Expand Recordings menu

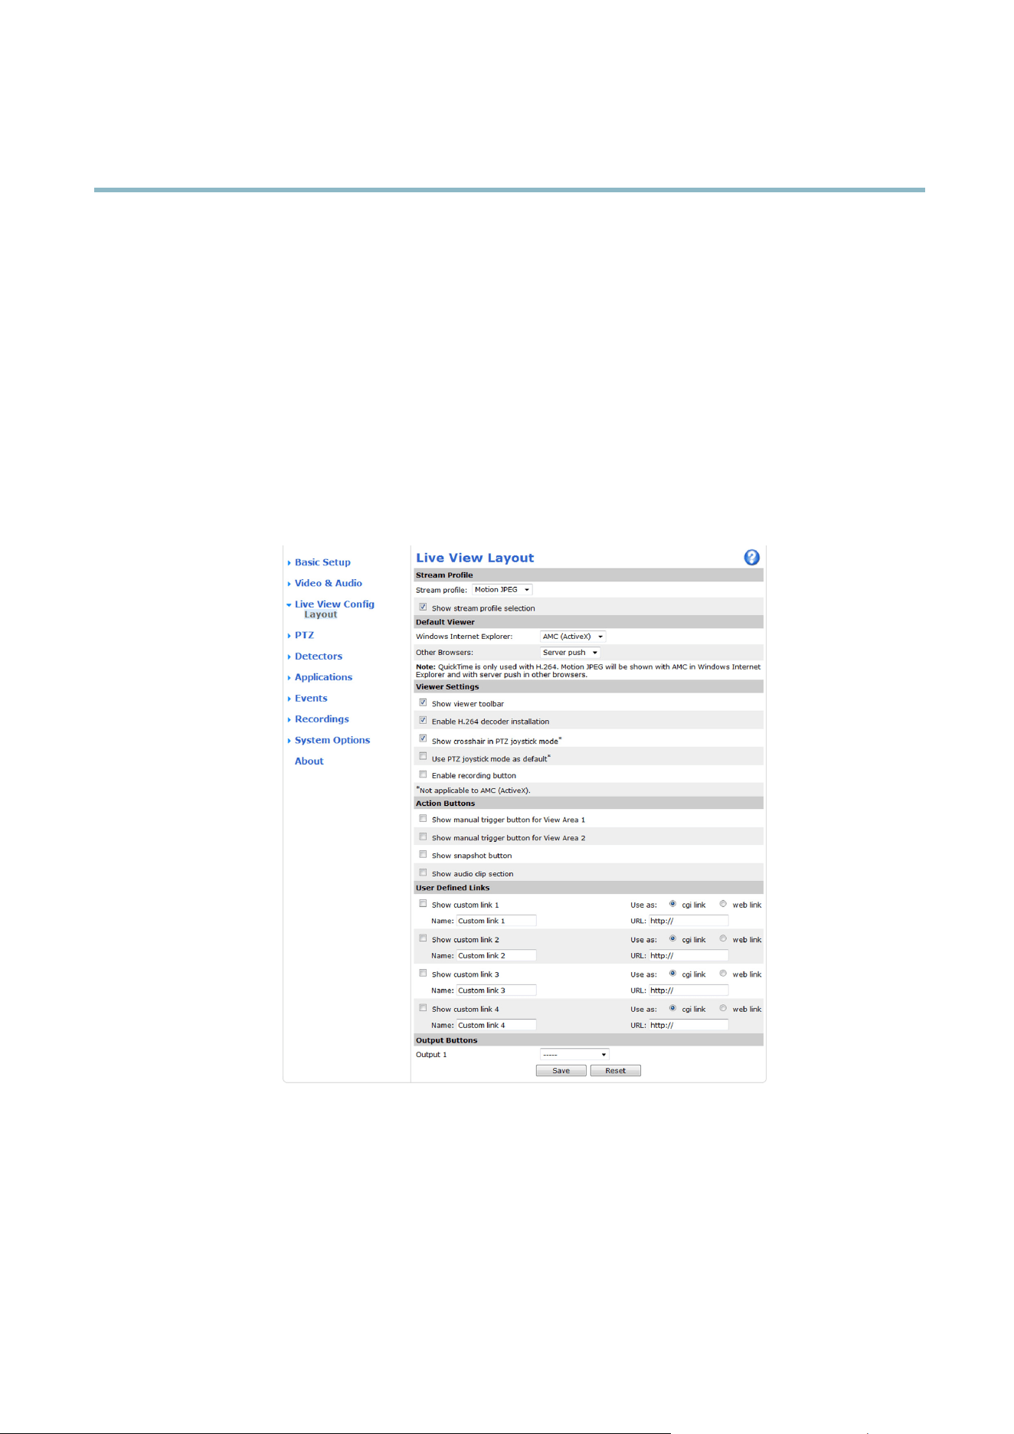coord(322,719)
